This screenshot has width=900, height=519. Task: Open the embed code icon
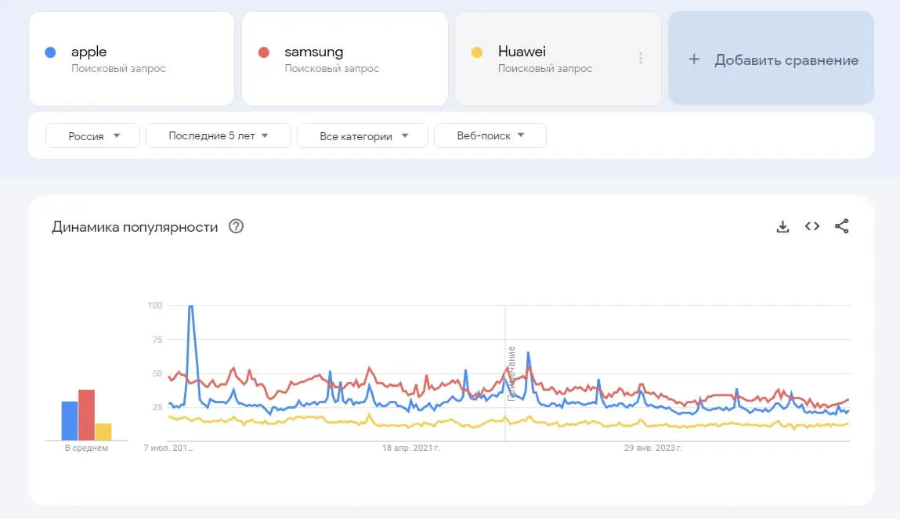(x=812, y=226)
